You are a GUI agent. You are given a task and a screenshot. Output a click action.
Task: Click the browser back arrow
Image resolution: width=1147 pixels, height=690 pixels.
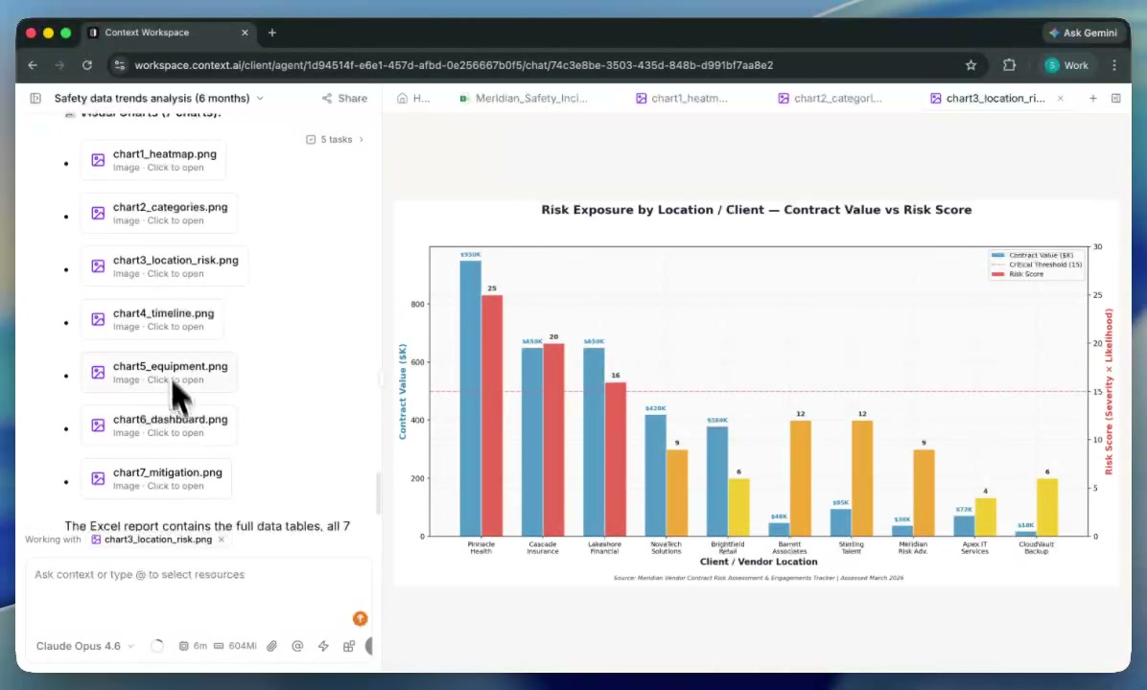(x=33, y=65)
